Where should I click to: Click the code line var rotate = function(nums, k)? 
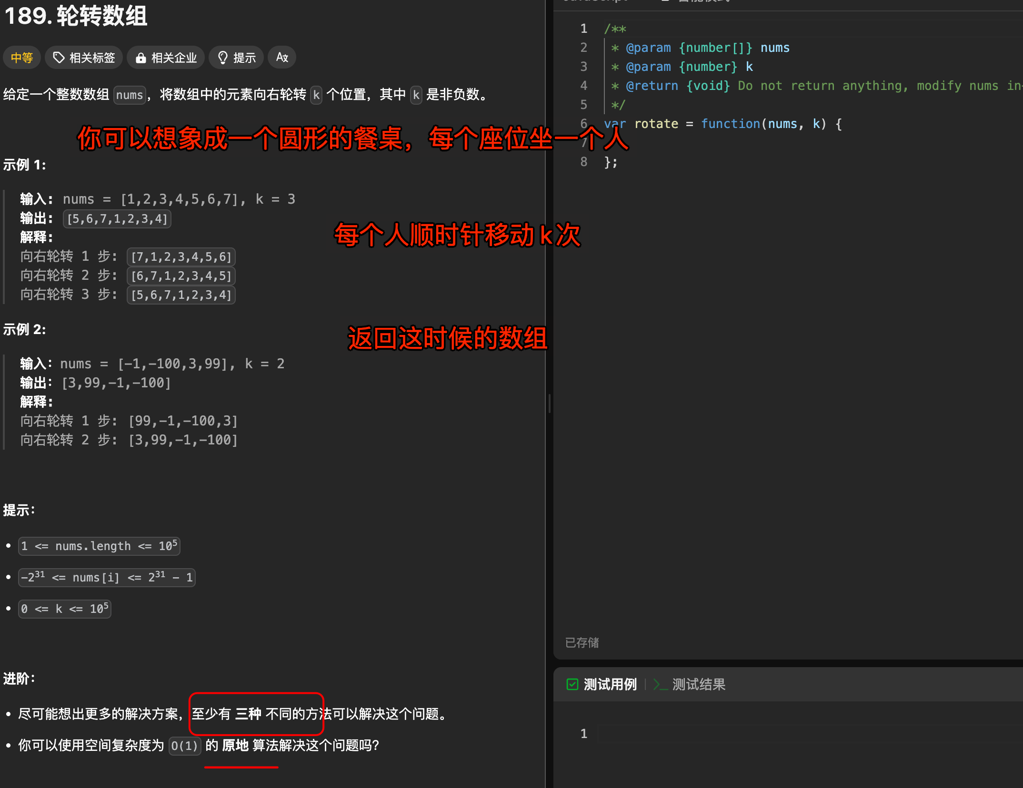(723, 124)
